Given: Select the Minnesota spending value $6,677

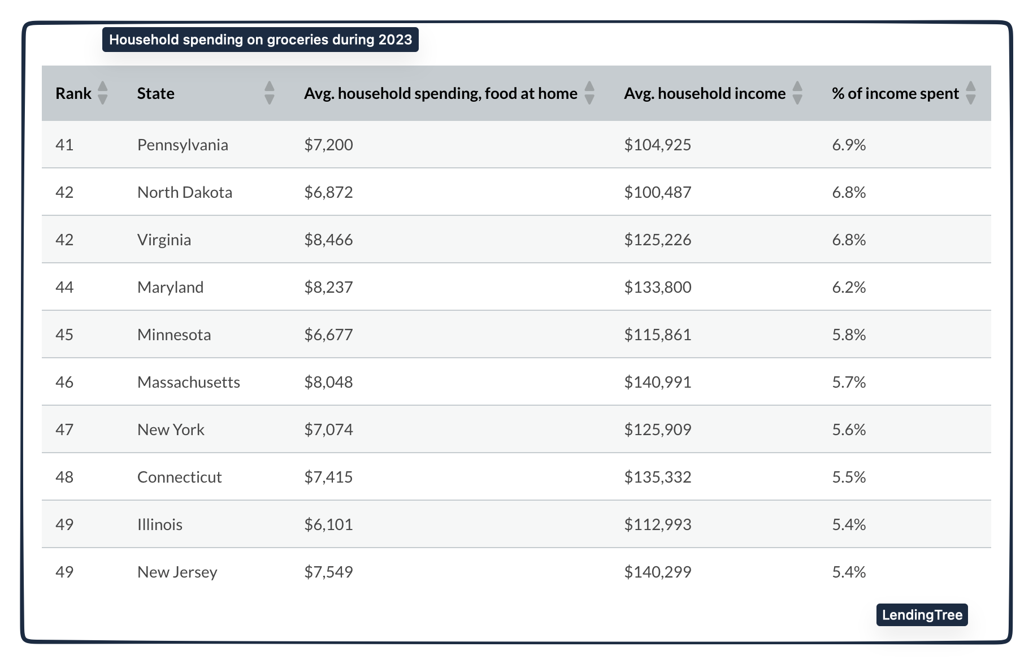Looking at the screenshot, I should [x=328, y=334].
